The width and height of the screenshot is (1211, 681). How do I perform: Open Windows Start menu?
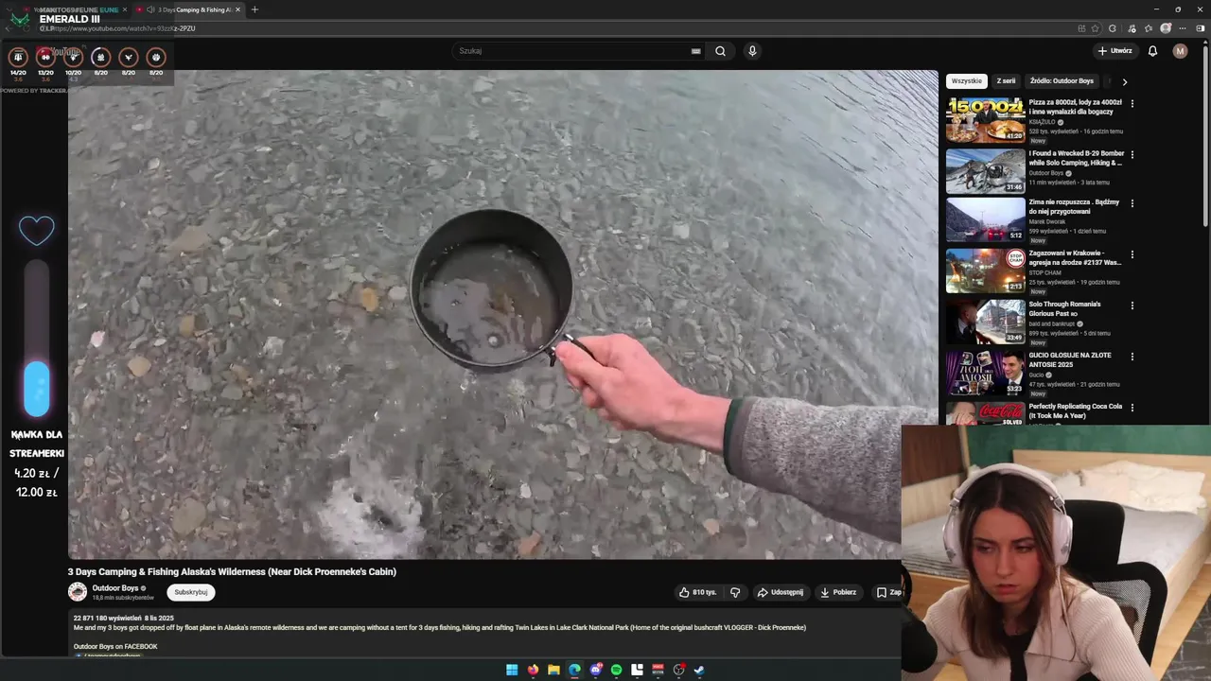tap(512, 670)
